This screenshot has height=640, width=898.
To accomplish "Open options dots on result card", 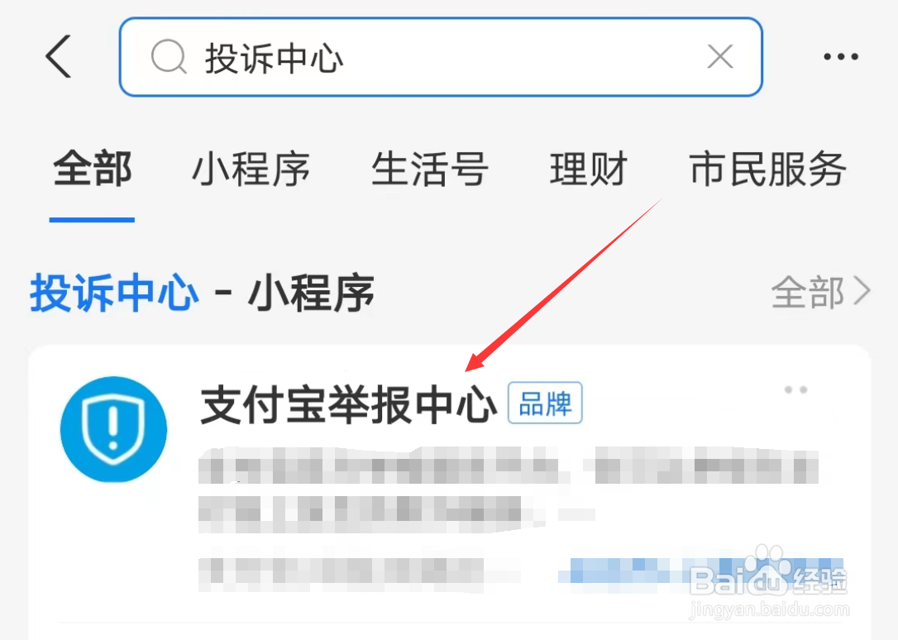I will coord(795,389).
